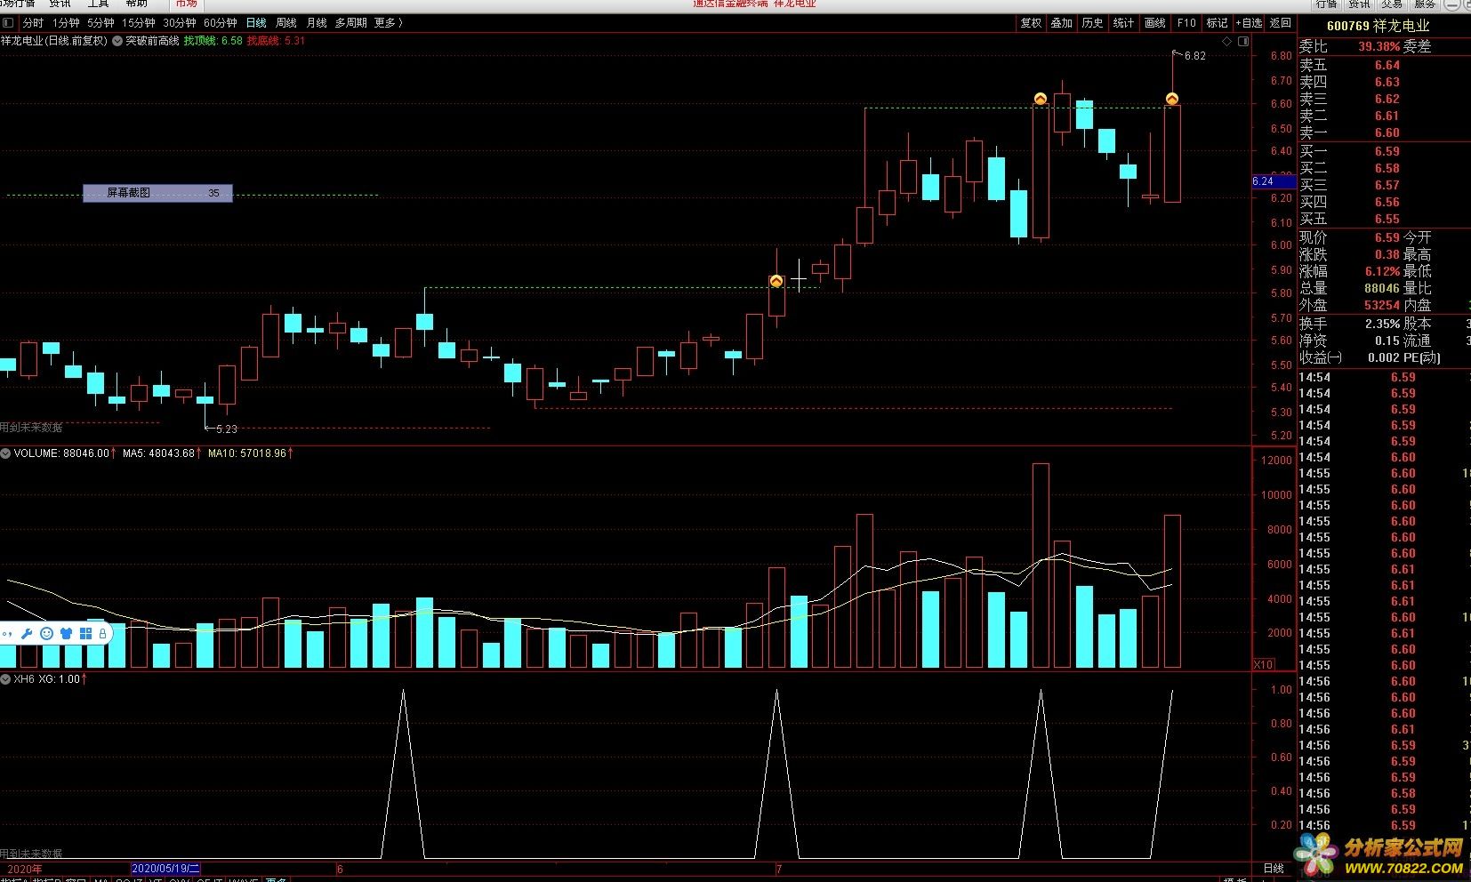Click the 日线 label at bottom right
Viewport: 1471px width, 882px height.
1274,869
